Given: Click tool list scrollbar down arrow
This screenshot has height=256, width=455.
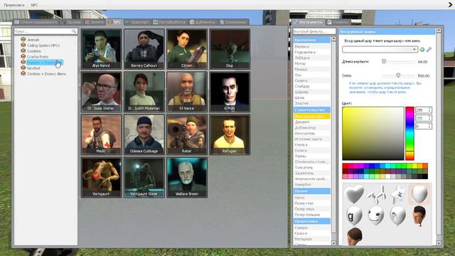Looking at the screenshot, I should click(x=333, y=243).
